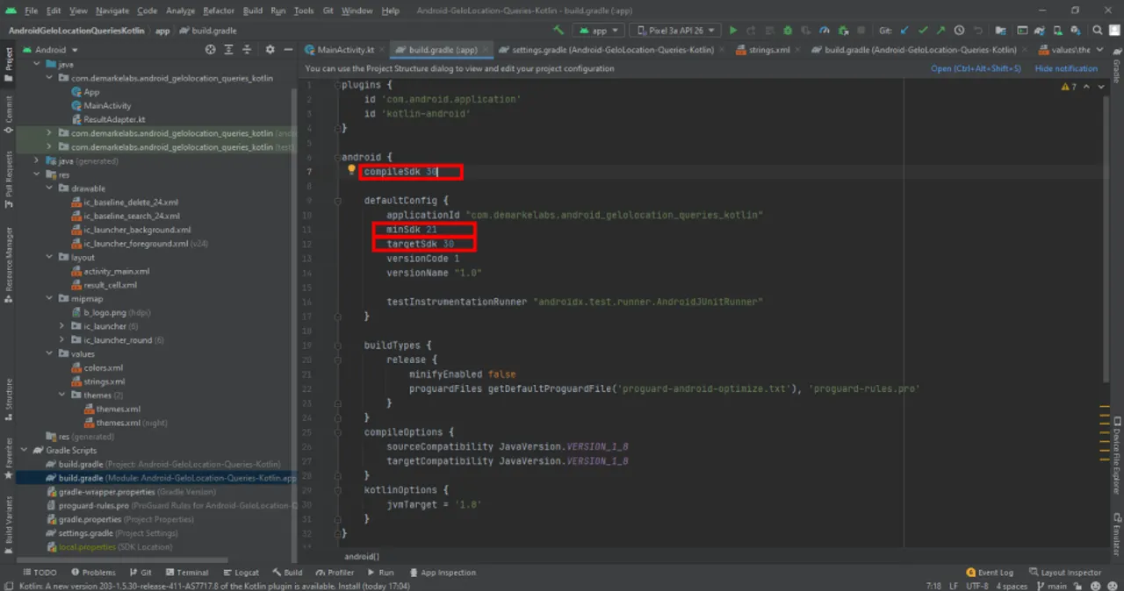The width and height of the screenshot is (1124, 591).
Task: Open strings.xml in the project tree
Action: click(104, 381)
